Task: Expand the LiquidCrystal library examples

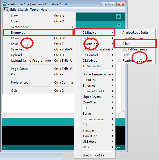Action: click(95, 97)
